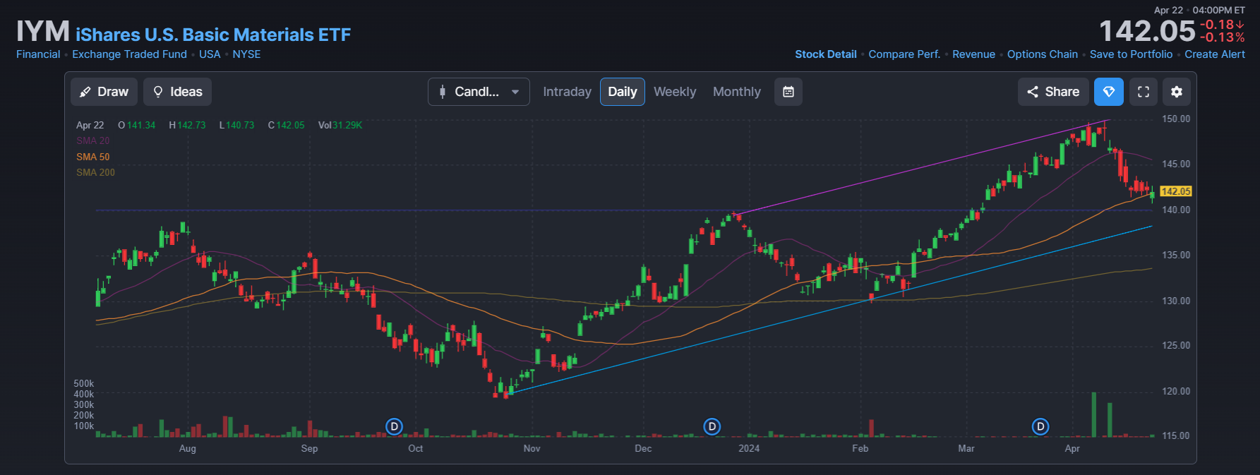This screenshot has height=475, width=1260.
Task: Click the -0.18 price change value
Action: click(x=1223, y=25)
